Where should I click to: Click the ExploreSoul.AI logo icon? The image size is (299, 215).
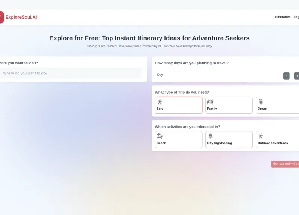click(1, 17)
